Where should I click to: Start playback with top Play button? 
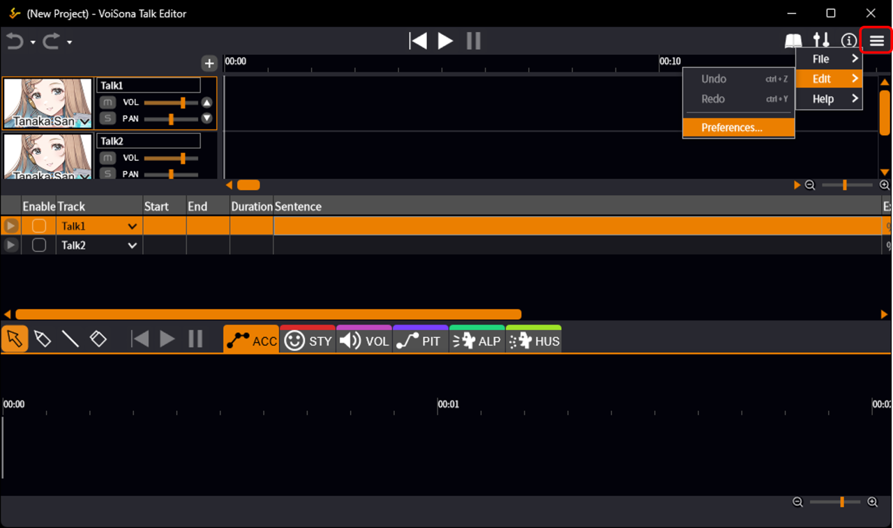coord(445,41)
